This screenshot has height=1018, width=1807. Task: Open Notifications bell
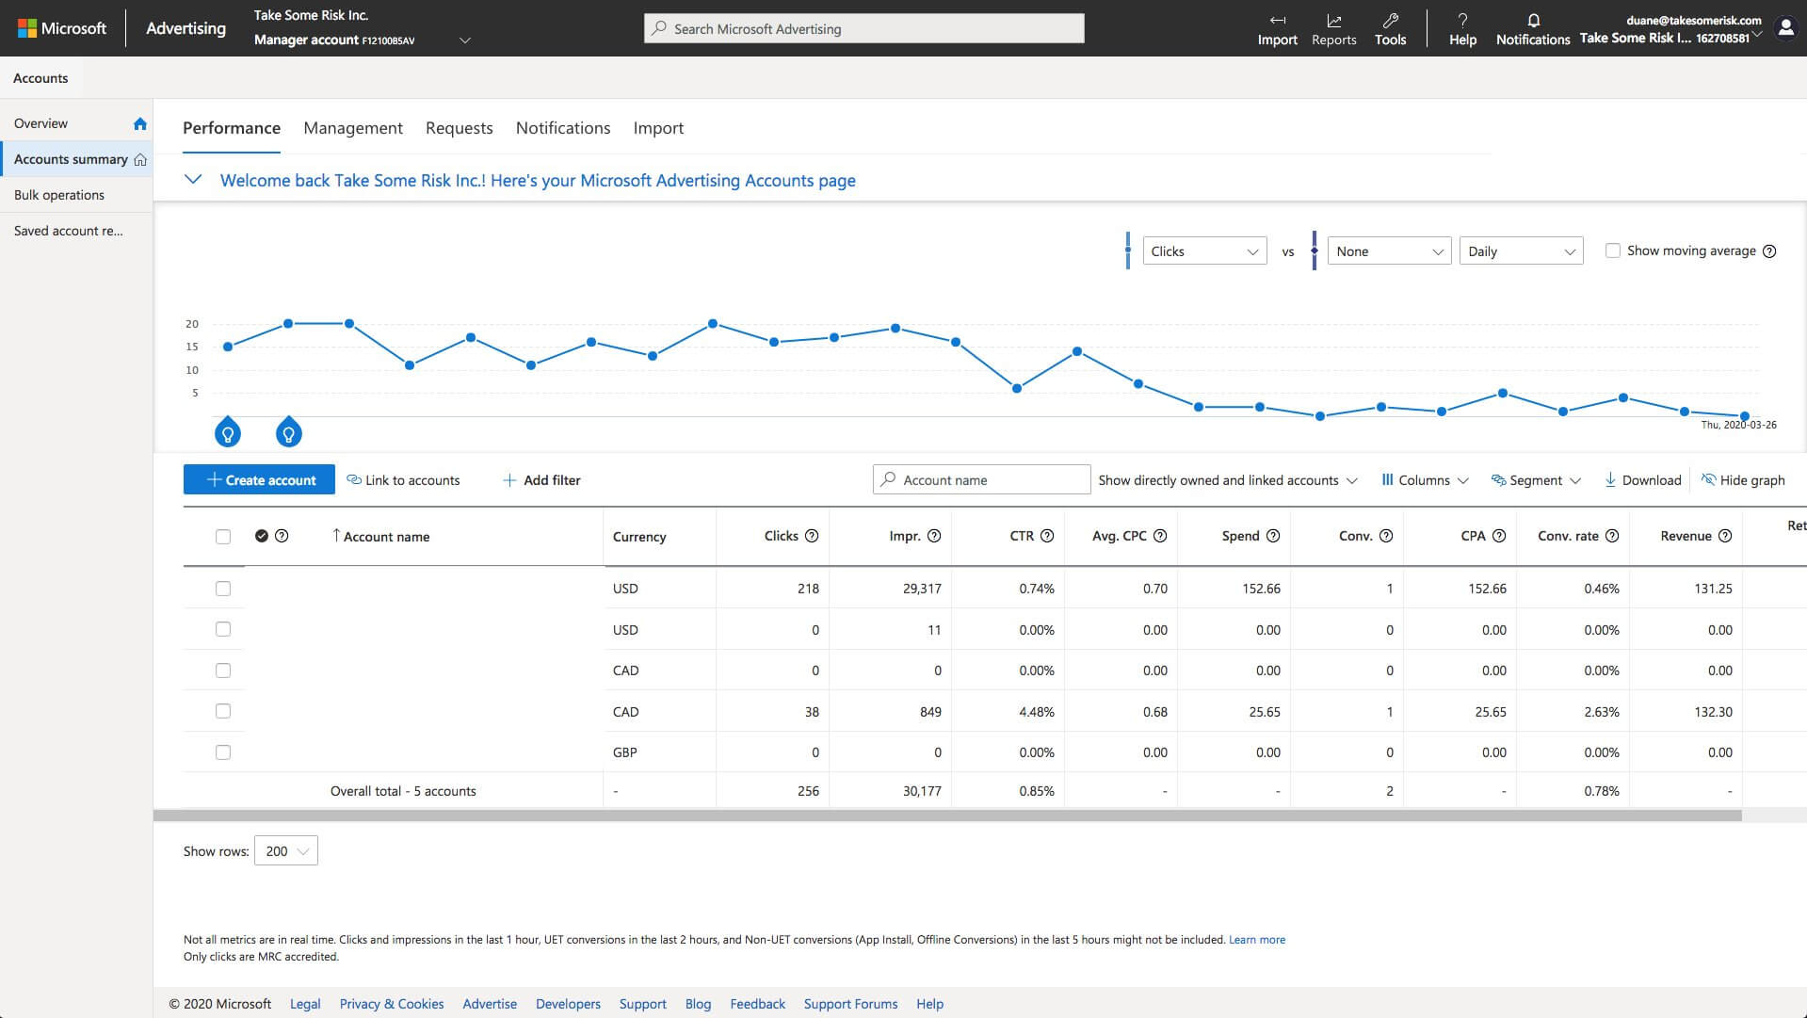[1533, 29]
